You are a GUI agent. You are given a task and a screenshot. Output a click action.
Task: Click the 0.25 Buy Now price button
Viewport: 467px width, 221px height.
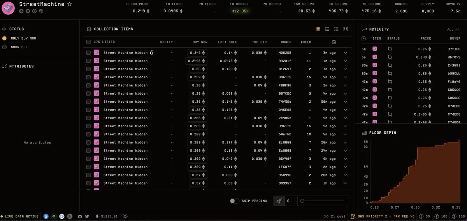198,69
